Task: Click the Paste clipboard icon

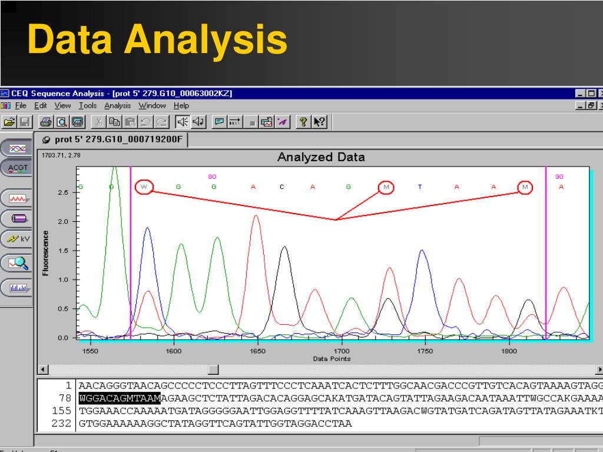Action: [x=130, y=122]
